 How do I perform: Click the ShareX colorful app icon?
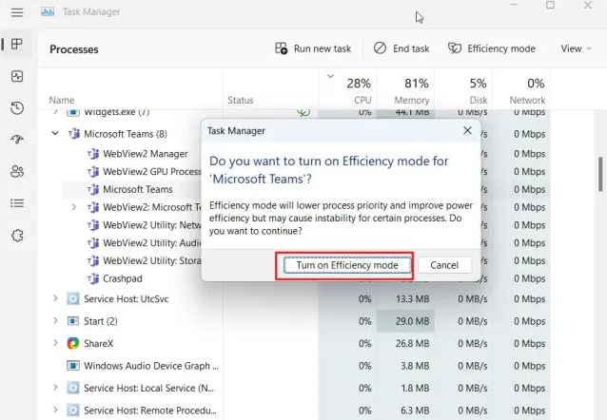click(72, 343)
